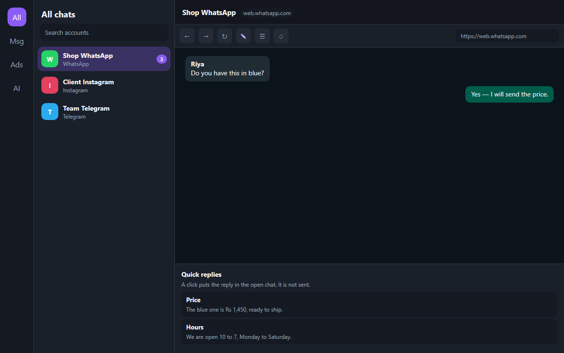Reload the page with refresh icon
564x353 pixels.
pos(225,36)
